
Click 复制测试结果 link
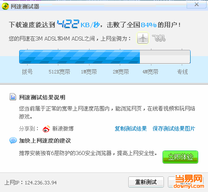point(131,129)
